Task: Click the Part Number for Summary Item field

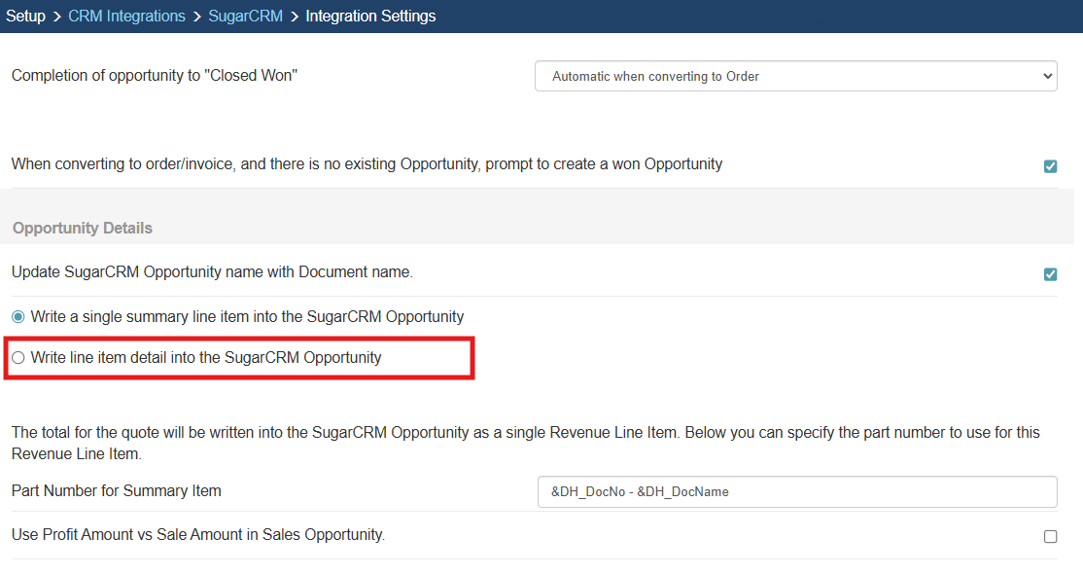Action: 795,491
